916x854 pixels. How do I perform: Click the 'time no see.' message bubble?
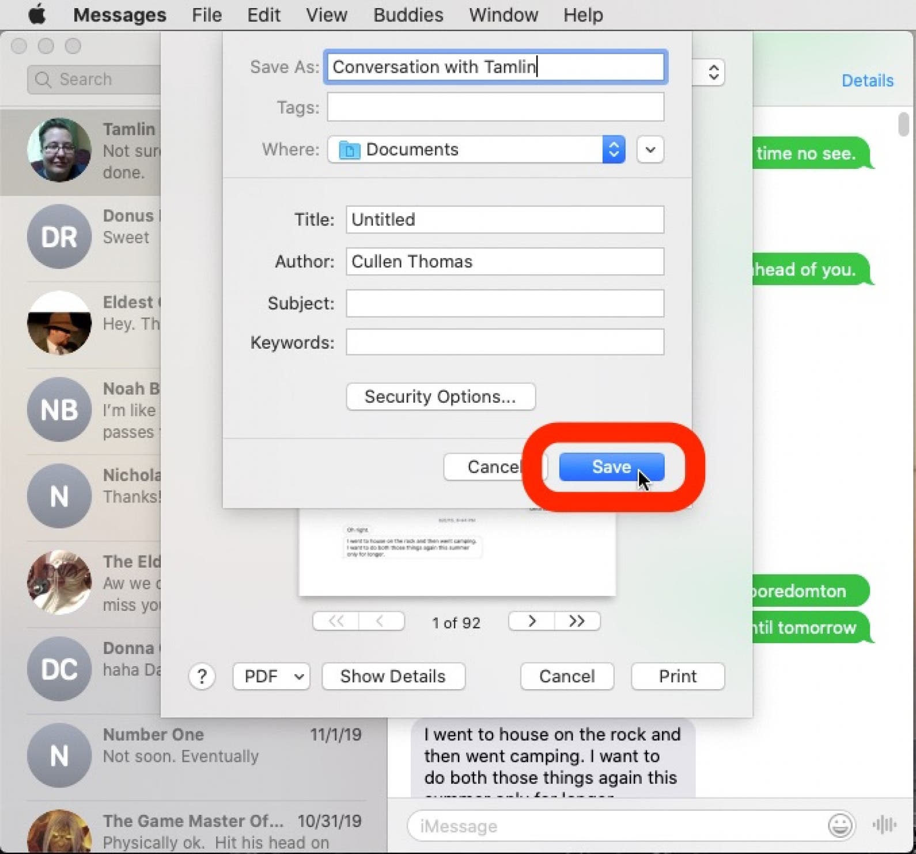(813, 153)
